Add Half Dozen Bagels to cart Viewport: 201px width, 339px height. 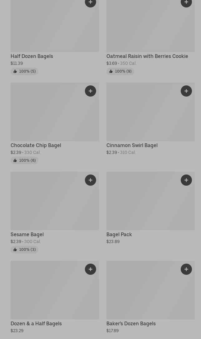pos(91,2)
